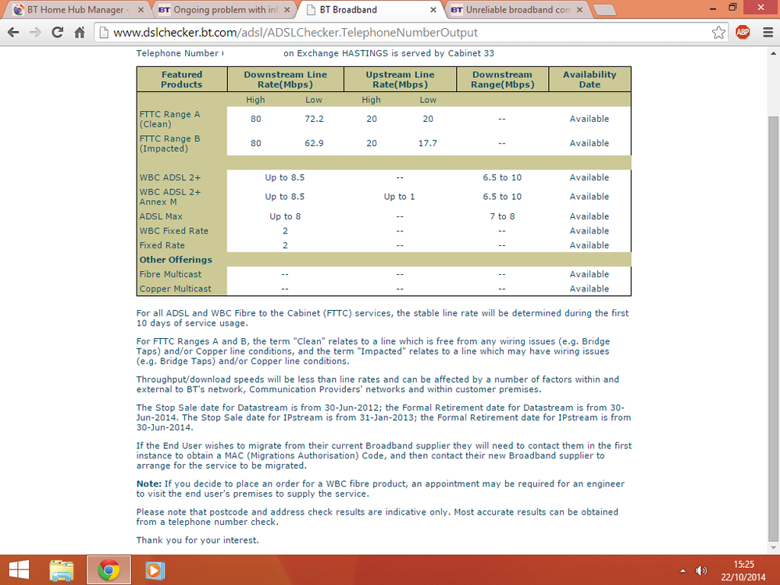This screenshot has height=585, width=780.
Task: Open the Adblock Plus extension
Action: coord(743,33)
